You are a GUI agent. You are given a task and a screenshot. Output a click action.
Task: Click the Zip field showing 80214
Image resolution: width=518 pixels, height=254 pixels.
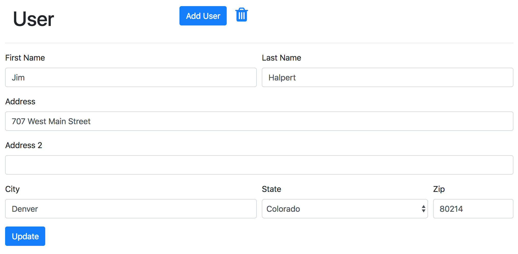pyautogui.click(x=473, y=209)
